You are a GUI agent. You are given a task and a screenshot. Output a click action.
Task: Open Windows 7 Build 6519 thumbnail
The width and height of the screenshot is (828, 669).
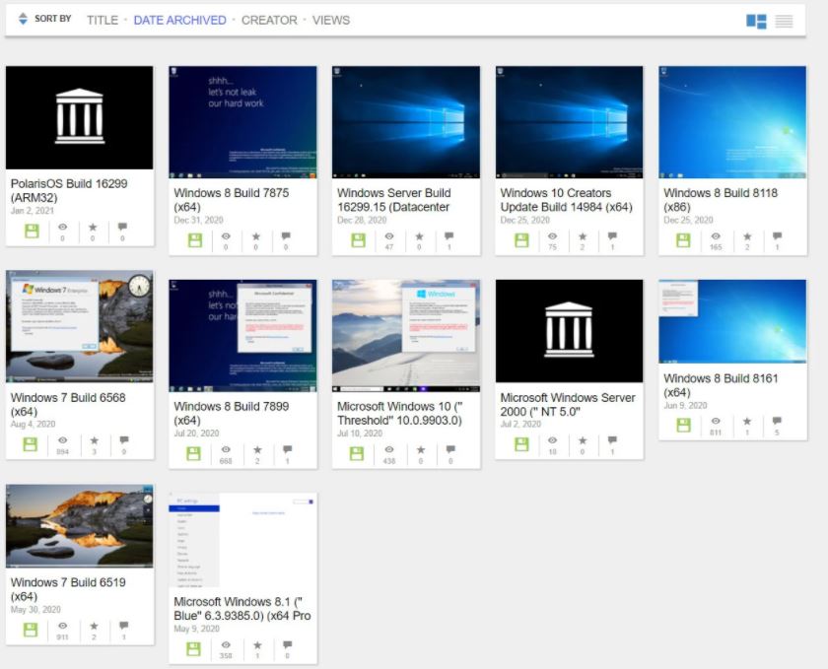pyautogui.click(x=79, y=526)
